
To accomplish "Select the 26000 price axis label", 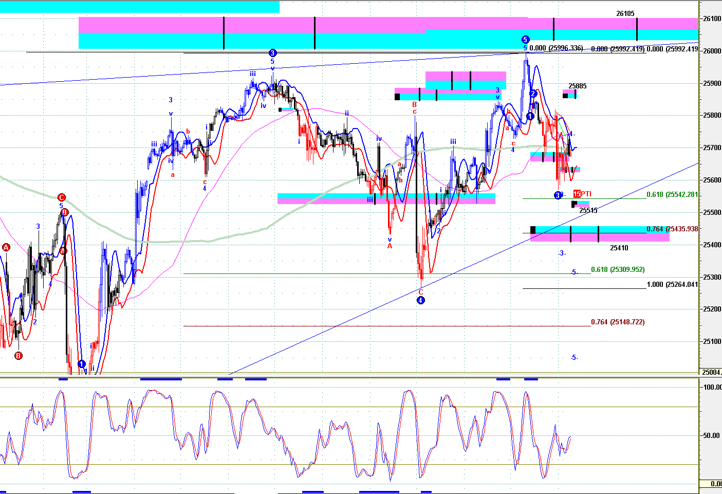I will point(712,51).
